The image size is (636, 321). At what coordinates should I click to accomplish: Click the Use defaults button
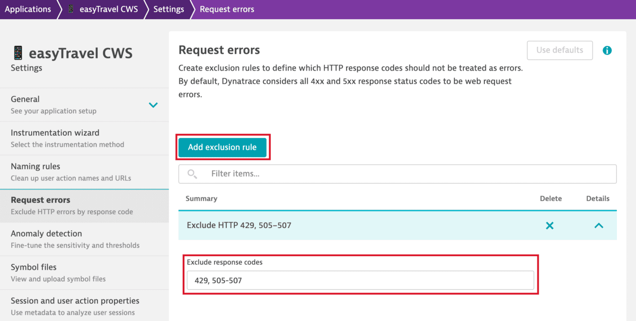[560, 50]
